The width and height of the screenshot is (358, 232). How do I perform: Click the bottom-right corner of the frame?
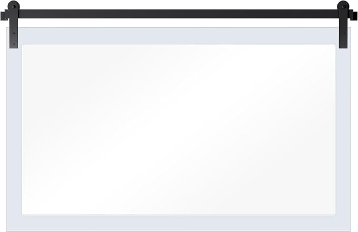point(350,230)
